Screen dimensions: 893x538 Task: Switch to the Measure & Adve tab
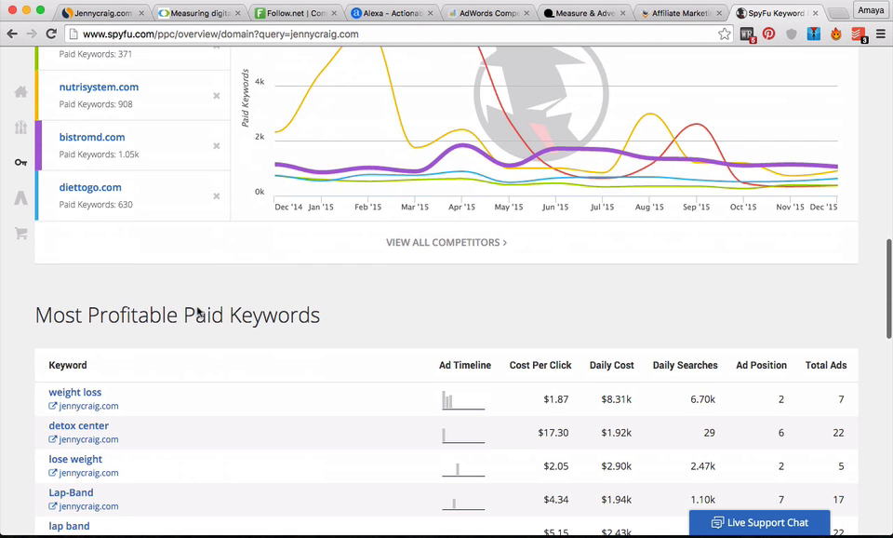(584, 13)
